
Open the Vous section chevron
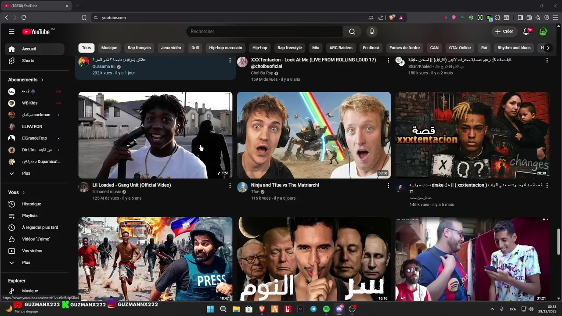tap(23, 193)
